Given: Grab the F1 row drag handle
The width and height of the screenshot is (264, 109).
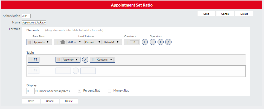Looking at the screenshot, I should point(31,59).
